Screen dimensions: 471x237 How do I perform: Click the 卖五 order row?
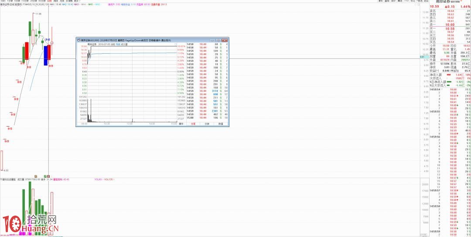450,11
